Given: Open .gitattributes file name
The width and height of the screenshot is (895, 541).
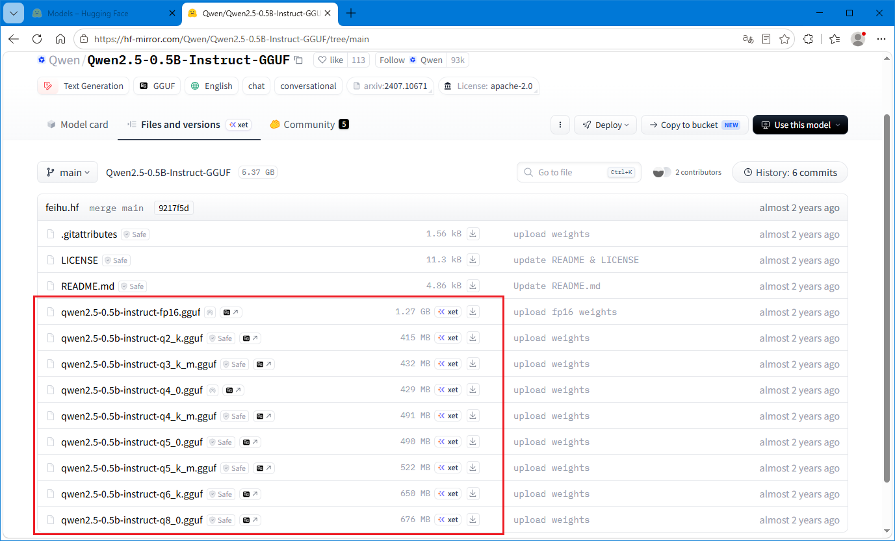Looking at the screenshot, I should 89,234.
